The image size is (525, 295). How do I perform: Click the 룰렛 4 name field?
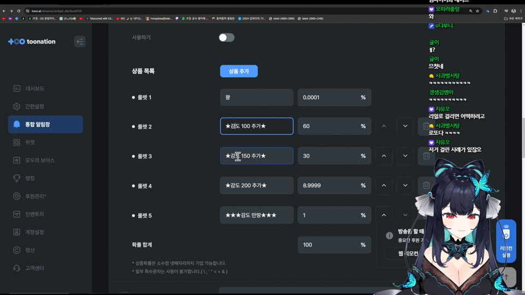point(256,185)
